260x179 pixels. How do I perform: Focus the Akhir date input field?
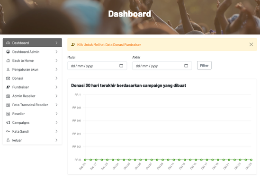[162, 66]
